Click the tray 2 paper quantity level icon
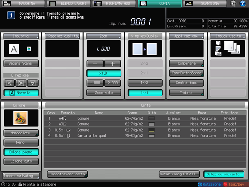Screen dimensions: 249x187 click(x=151, y=124)
